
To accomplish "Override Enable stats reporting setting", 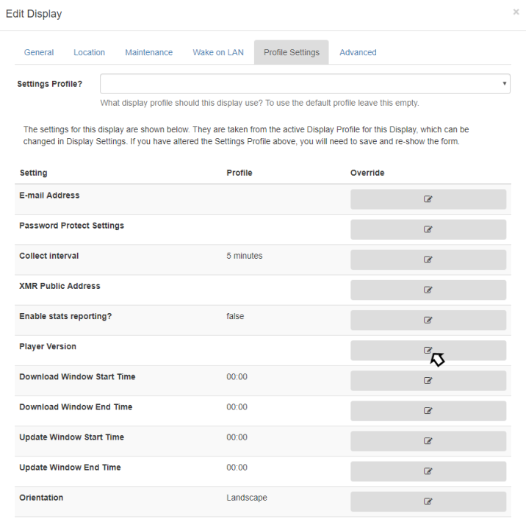I will (428, 320).
